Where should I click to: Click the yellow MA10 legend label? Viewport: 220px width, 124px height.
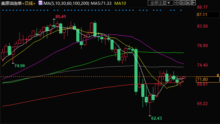[120, 3]
